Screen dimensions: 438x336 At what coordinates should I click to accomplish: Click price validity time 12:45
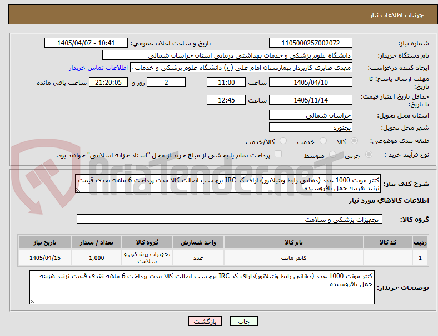pos(226,100)
